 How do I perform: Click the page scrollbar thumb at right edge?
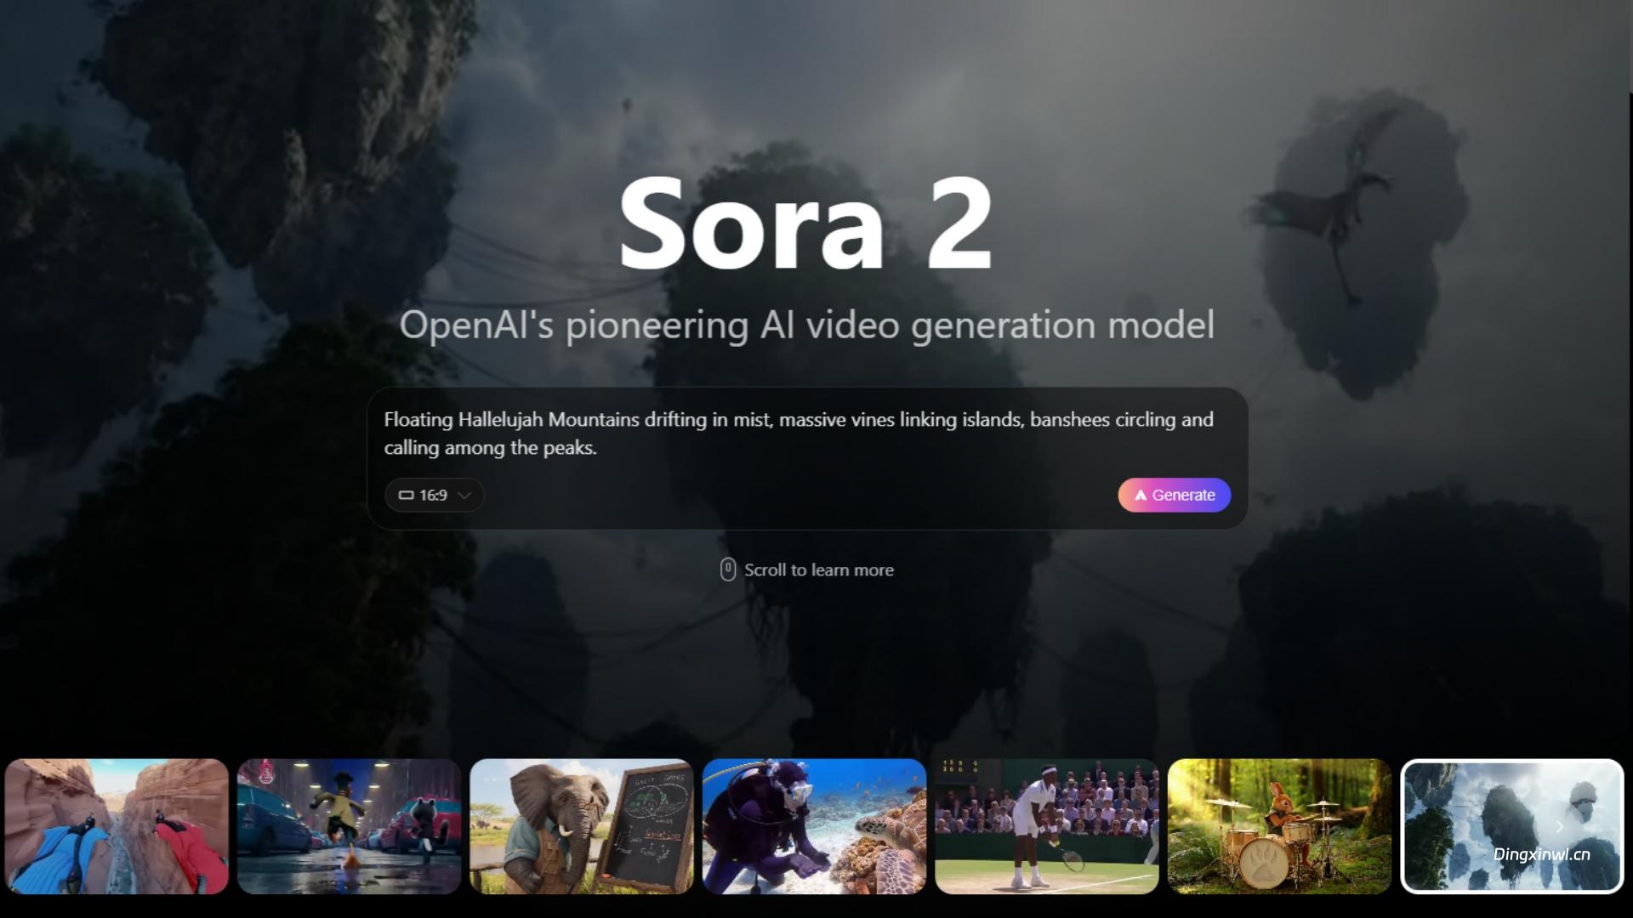tap(1630, 47)
